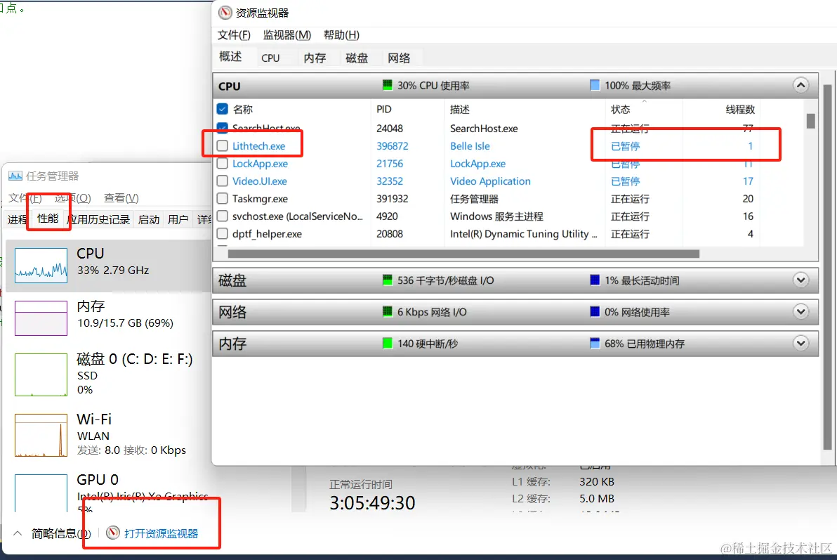Select the 用户 tab in Task Manager
Viewport: 837px width, 560px height.
click(x=178, y=220)
